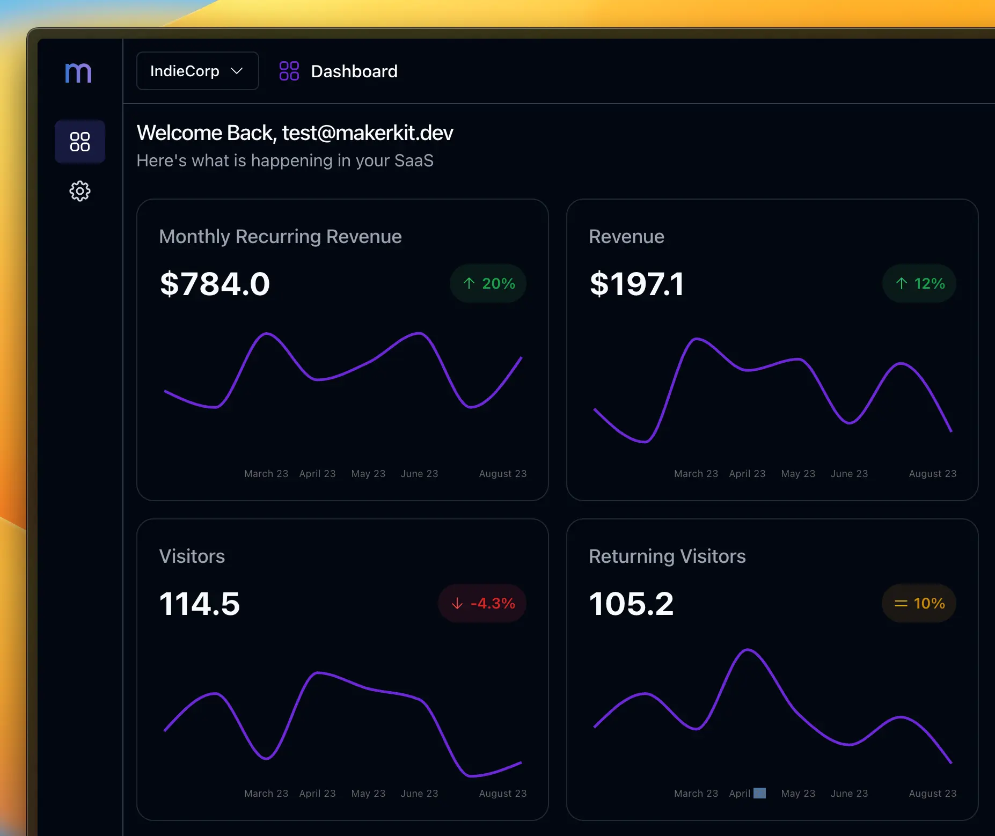Click the chart marker near April 23
995x836 pixels.
pos(758,793)
